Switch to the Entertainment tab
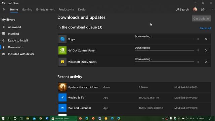 pyautogui.click(x=45, y=9)
